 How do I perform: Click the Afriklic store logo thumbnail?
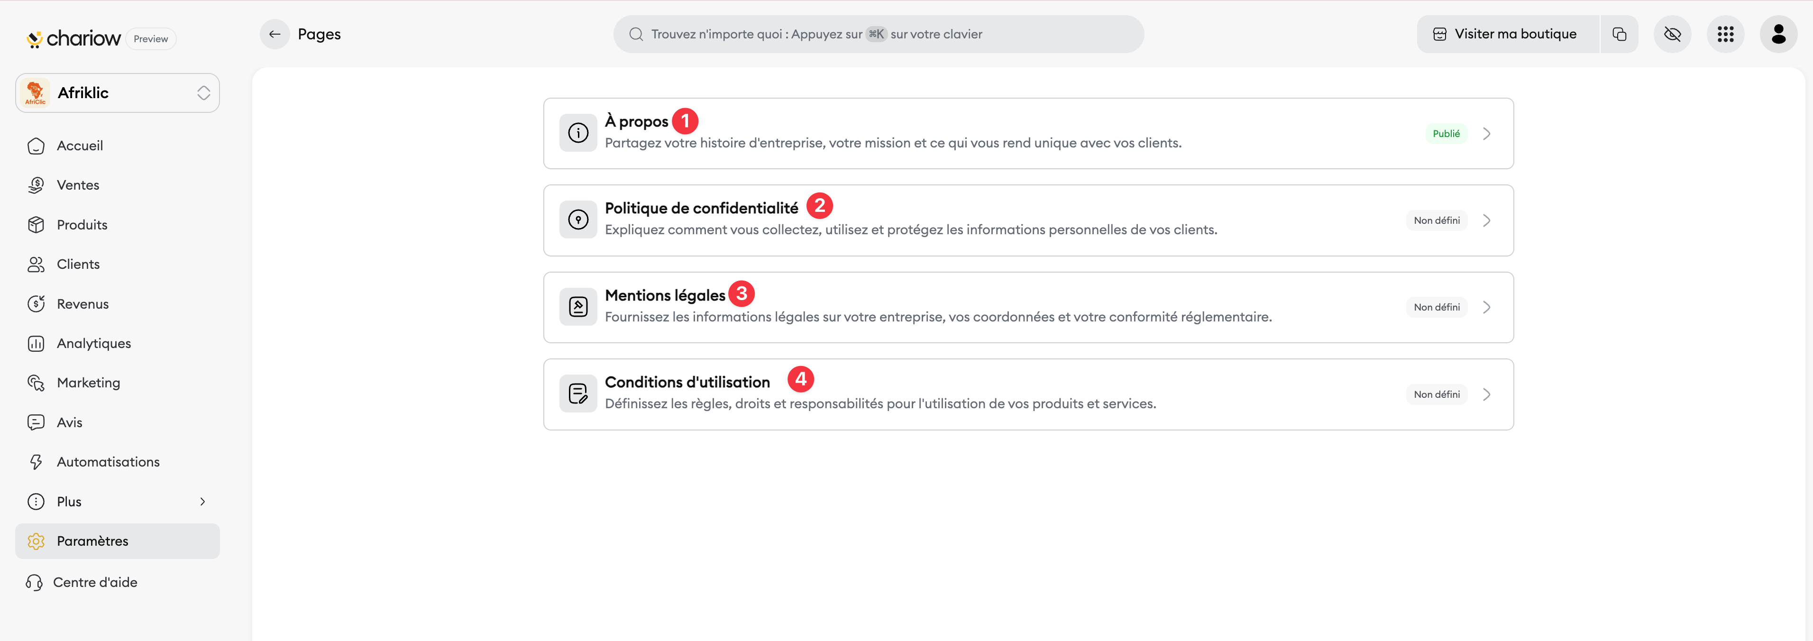pyautogui.click(x=35, y=93)
